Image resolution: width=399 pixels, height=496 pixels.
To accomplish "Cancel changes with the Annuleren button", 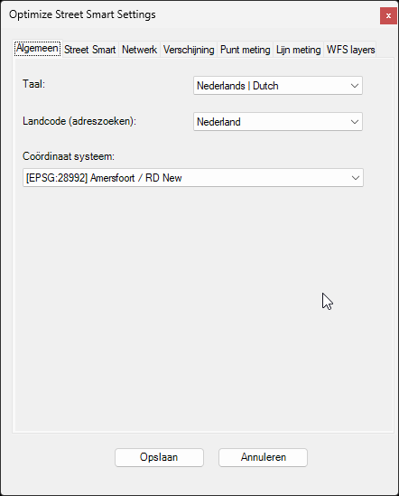I will click(x=263, y=457).
